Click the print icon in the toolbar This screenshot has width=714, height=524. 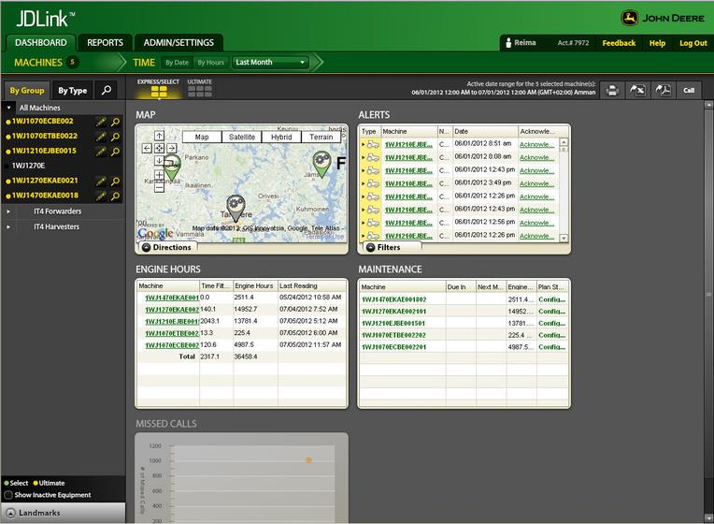[612, 91]
